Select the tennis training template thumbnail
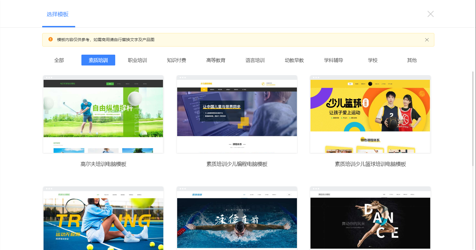Image resolution: width=476 pixels, height=250 pixels. (x=103, y=219)
